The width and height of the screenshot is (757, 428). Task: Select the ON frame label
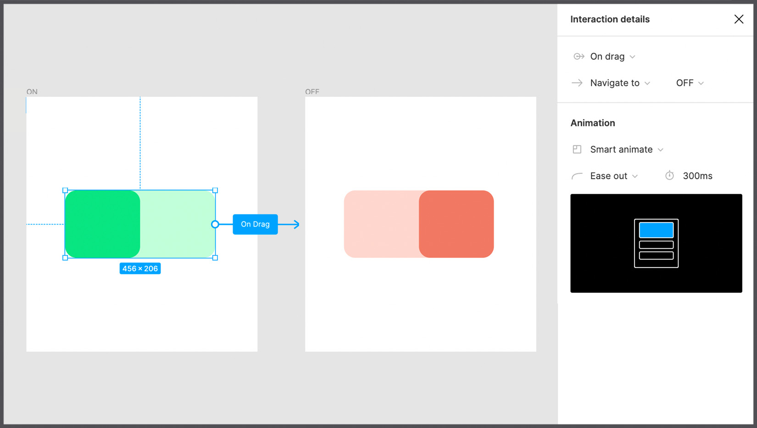(x=32, y=92)
